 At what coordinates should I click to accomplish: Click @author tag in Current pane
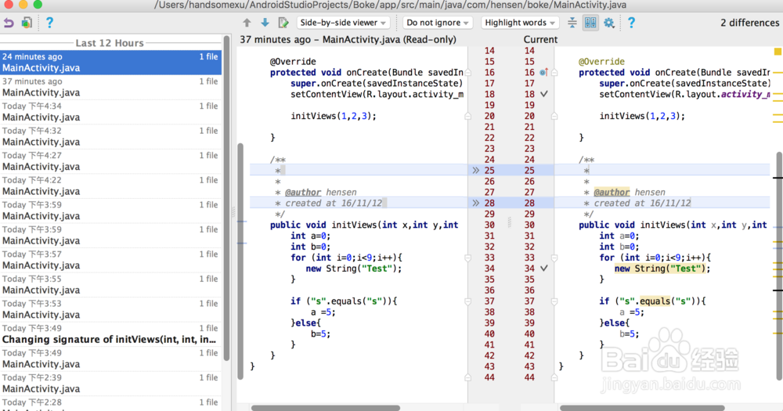pyautogui.click(x=612, y=193)
